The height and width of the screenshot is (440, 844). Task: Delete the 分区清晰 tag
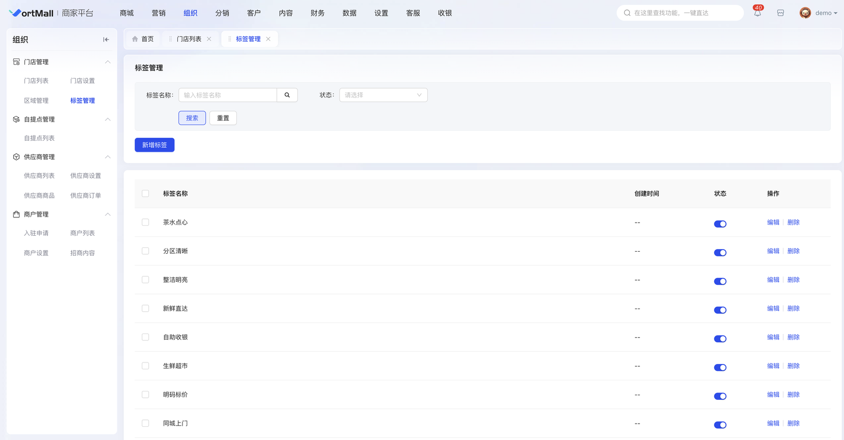793,251
